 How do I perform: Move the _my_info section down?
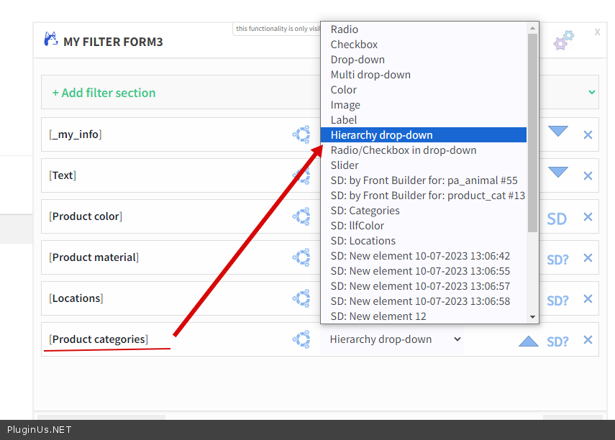click(x=558, y=132)
